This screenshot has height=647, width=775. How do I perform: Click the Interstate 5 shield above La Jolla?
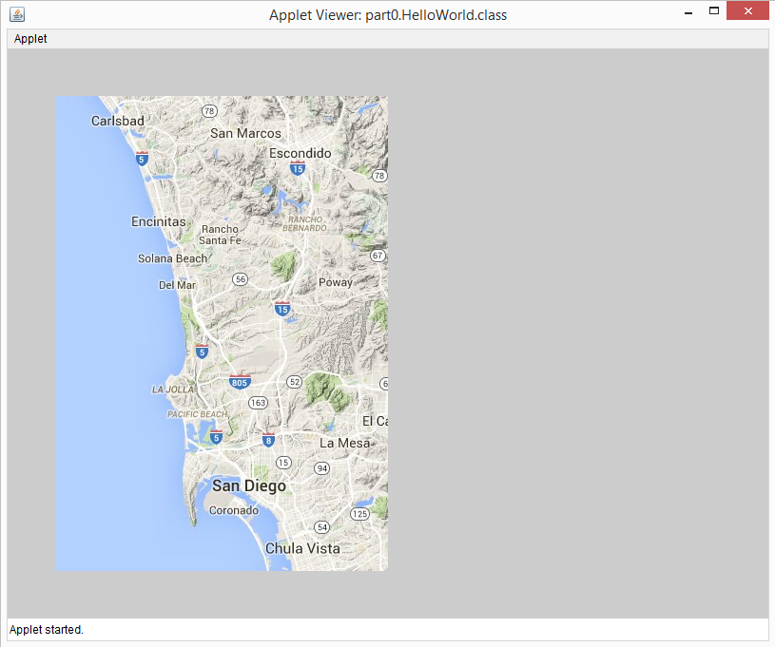coord(202,352)
